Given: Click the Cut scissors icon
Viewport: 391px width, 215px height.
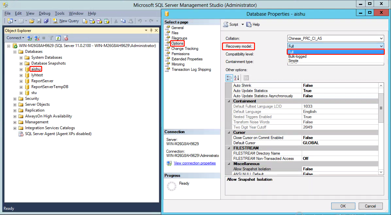Looking at the screenshot, I should (116, 21).
